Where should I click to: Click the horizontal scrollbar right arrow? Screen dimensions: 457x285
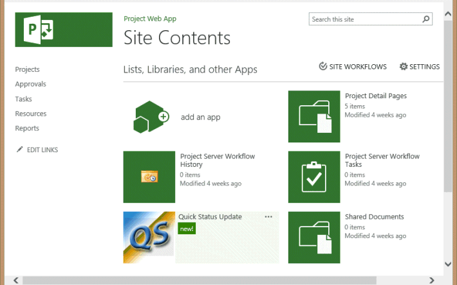point(432,281)
